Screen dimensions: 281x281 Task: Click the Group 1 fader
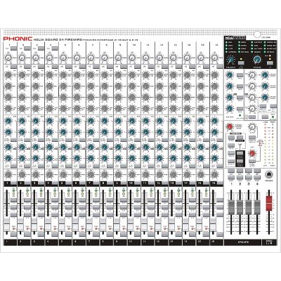[231, 207]
